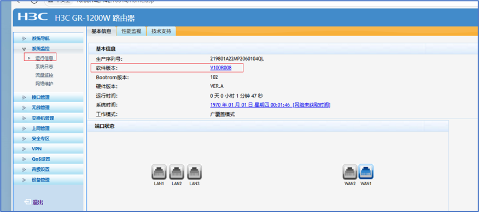Click the WAN2 port icon
The width and height of the screenshot is (479, 212).
tap(350, 172)
